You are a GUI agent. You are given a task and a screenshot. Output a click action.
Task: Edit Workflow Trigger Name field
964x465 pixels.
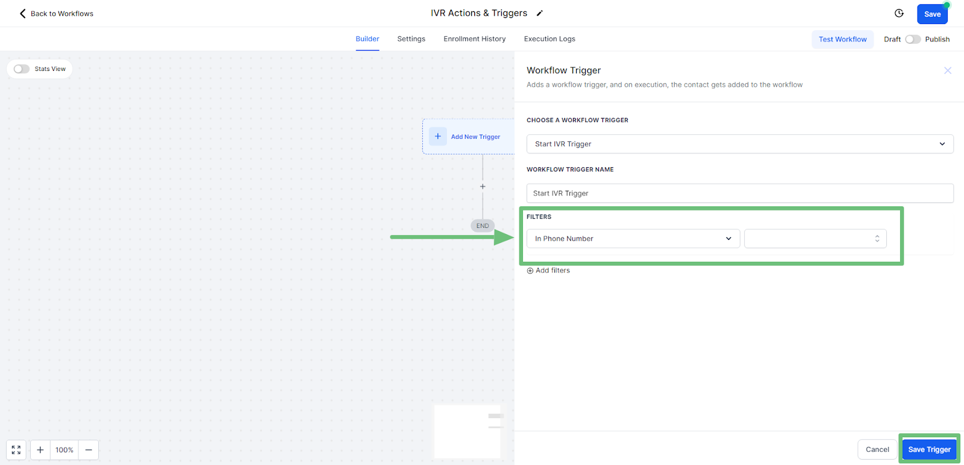pos(740,193)
